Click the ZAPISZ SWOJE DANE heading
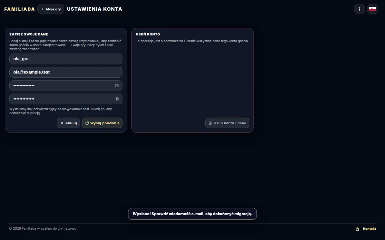Screen dimensions: 385x240 (x=29, y=34)
